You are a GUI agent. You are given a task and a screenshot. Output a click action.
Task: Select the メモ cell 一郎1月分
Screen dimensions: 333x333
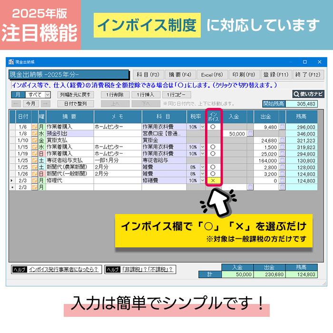coord(118,160)
